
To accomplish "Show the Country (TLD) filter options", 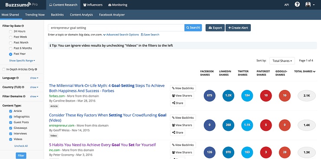I will point(34,87).
